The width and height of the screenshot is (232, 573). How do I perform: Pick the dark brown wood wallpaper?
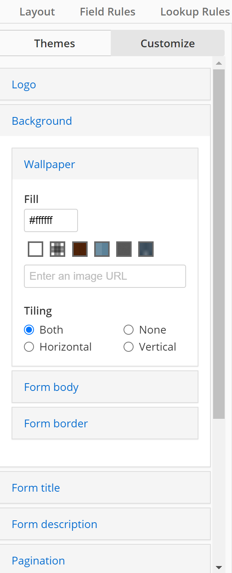coord(80,249)
